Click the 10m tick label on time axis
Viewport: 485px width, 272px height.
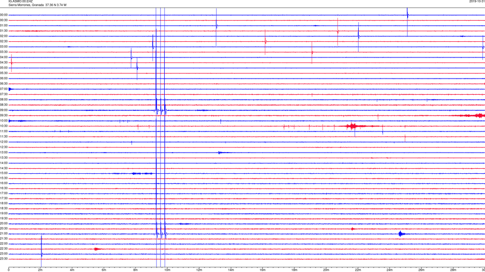(167, 270)
